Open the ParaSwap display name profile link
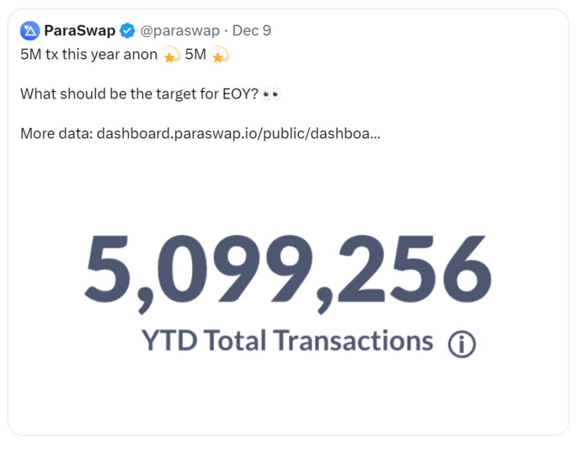Screen dimensions: 576x449 coord(79,31)
